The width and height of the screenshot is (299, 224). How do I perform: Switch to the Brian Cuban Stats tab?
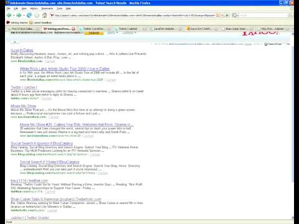(x=237, y=29)
